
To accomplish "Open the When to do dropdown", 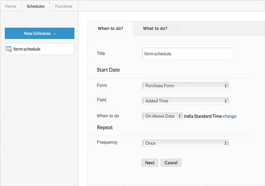I will click(162, 116).
